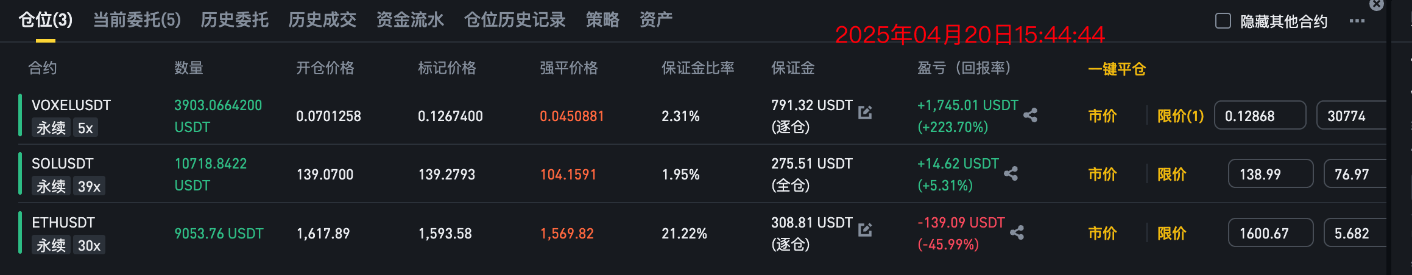Click 限价(1) for the VOXELUSDT position
Viewport: 1412px width, 275px height.
click(x=1181, y=116)
